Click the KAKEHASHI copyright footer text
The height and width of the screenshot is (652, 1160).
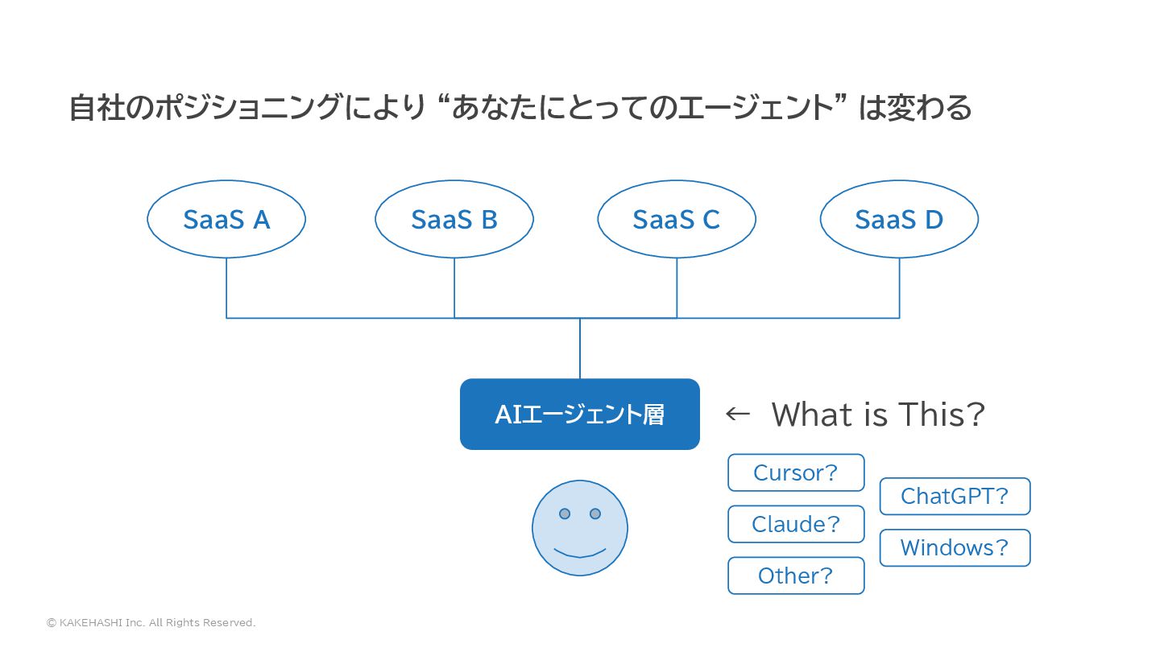(151, 622)
